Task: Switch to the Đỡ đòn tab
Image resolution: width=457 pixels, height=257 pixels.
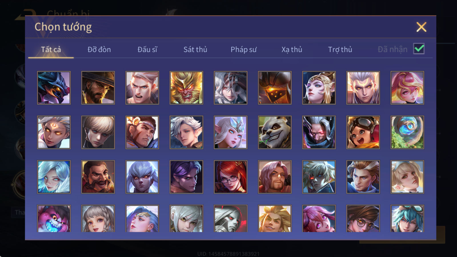Action: 99,49
